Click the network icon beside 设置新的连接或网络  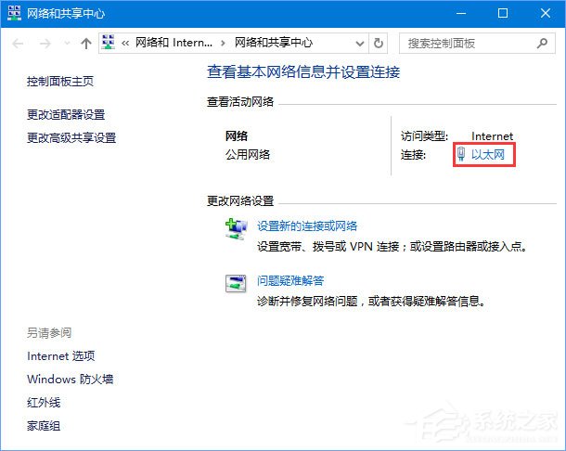click(236, 228)
